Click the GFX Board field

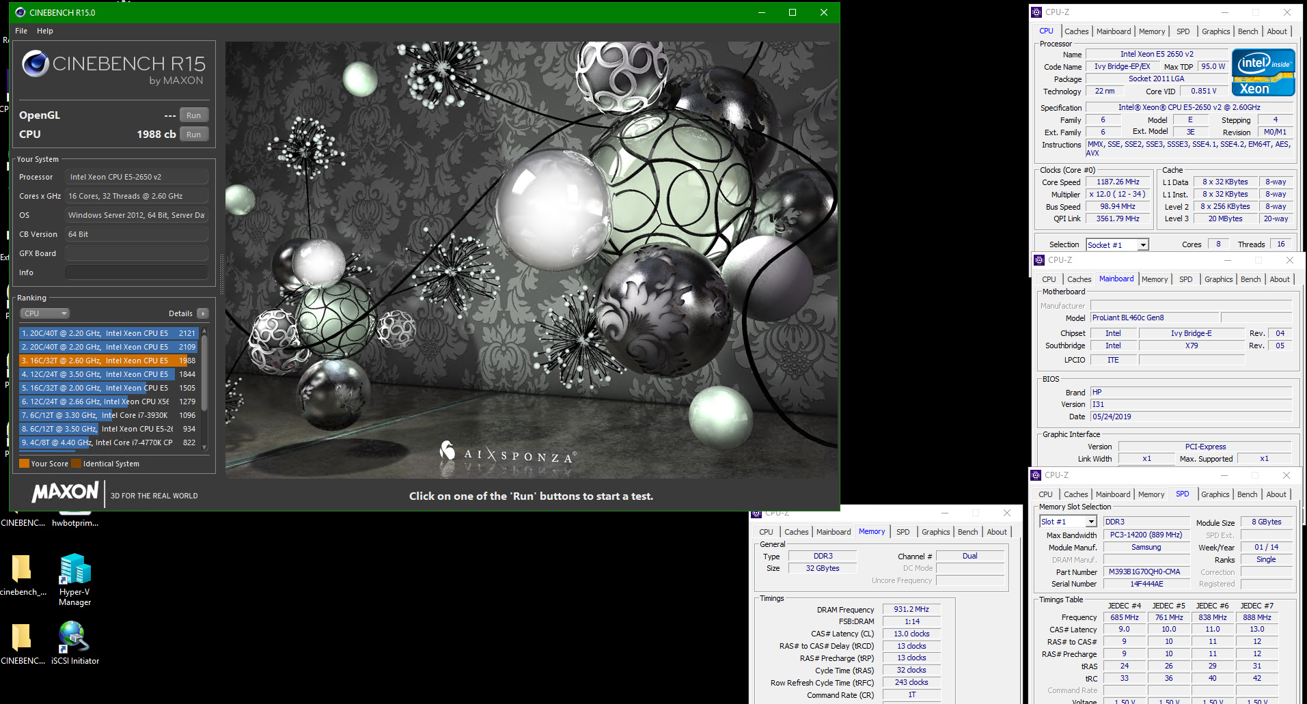(x=137, y=253)
